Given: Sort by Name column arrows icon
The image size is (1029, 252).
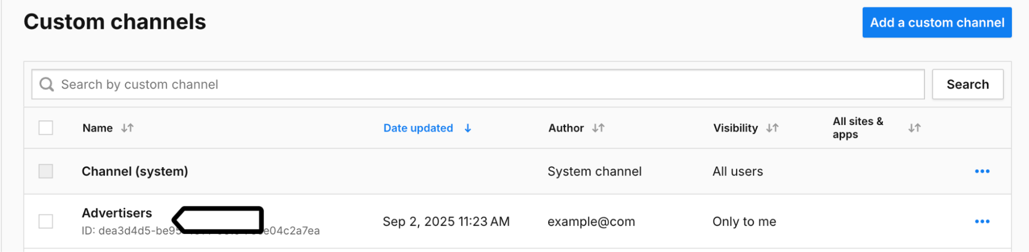Looking at the screenshot, I should (x=127, y=128).
